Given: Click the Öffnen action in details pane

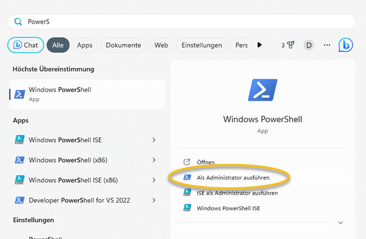Looking at the screenshot, I should (263, 162).
